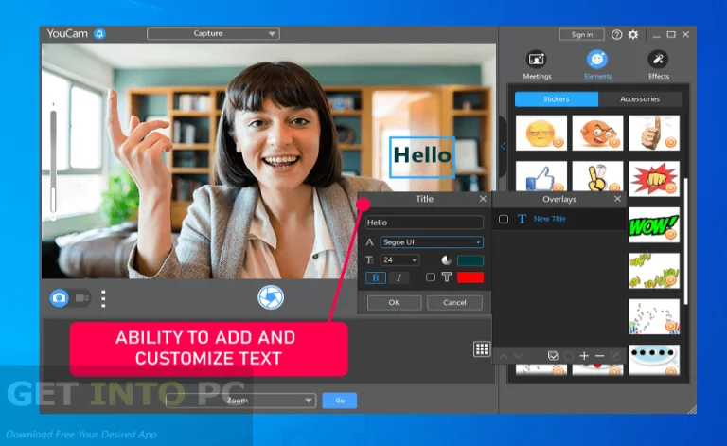Add a new overlay with plus icon
727x446 pixels.
coord(584,356)
